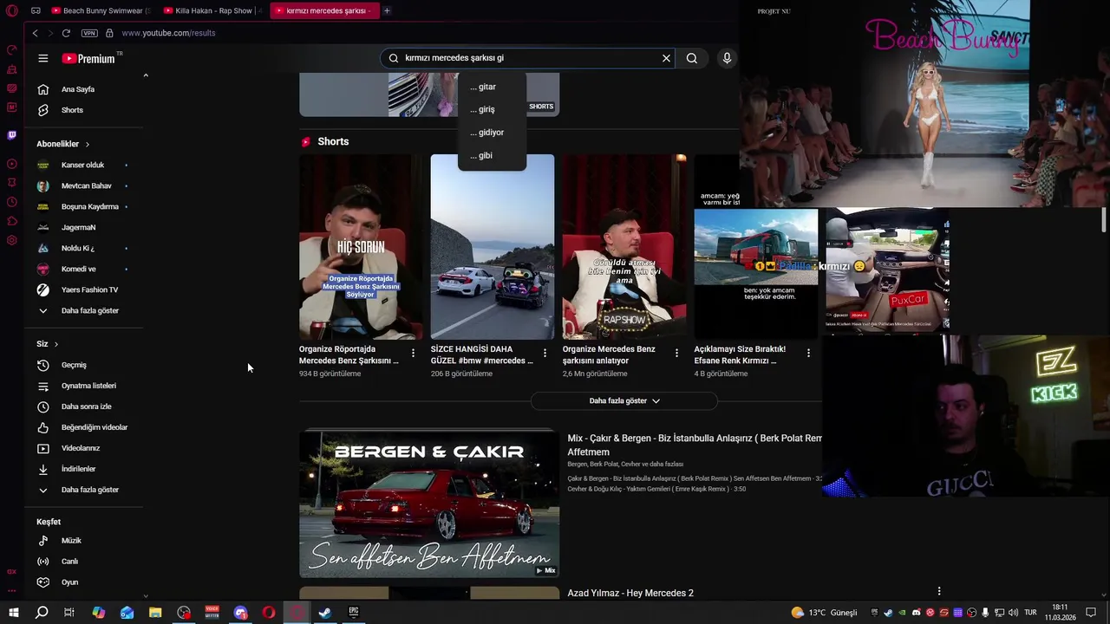Open the Opera GX menu logo

click(x=11, y=10)
